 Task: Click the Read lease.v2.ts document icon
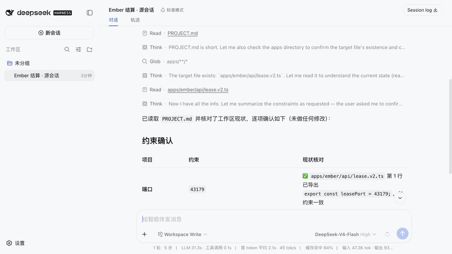pyautogui.click(x=145, y=89)
